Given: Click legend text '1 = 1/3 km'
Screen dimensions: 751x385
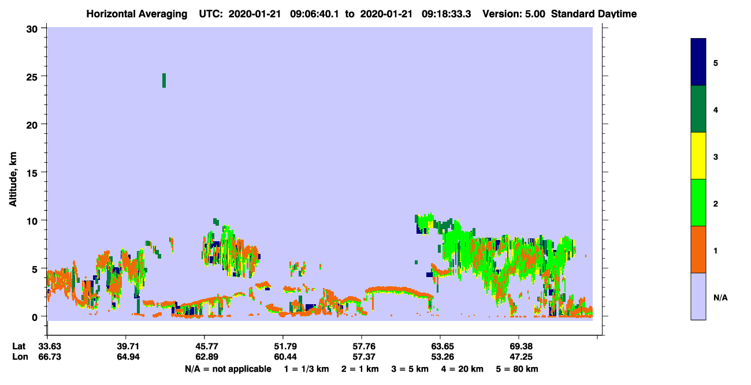Looking at the screenshot, I should (x=306, y=369).
